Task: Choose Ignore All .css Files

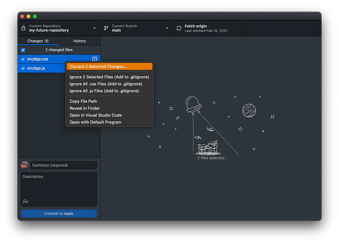Action: [x=109, y=84]
